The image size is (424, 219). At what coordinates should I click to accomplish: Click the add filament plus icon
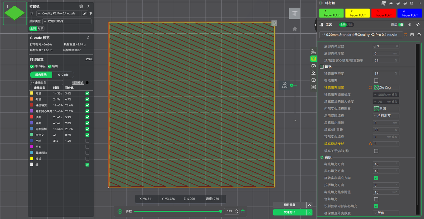(398, 3)
